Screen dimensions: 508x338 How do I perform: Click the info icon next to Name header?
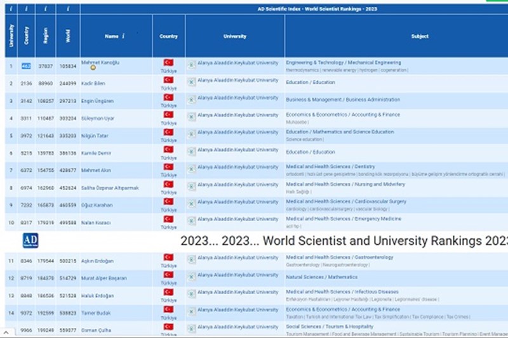pyautogui.click(x=123, y=36)
